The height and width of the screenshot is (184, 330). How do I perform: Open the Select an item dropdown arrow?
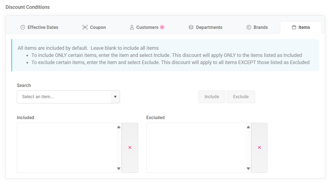[x=115, y=97]
